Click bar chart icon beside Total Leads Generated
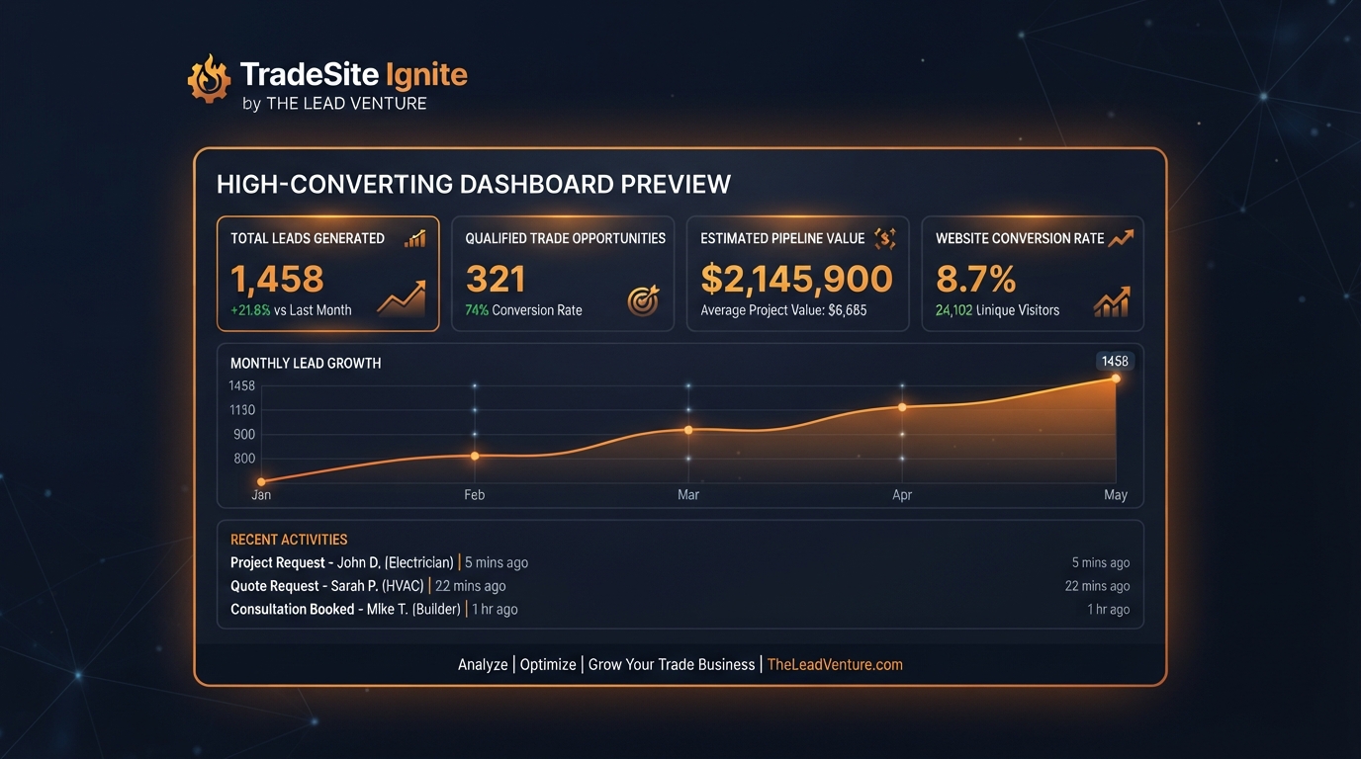1361x759 pixels. 415,238
